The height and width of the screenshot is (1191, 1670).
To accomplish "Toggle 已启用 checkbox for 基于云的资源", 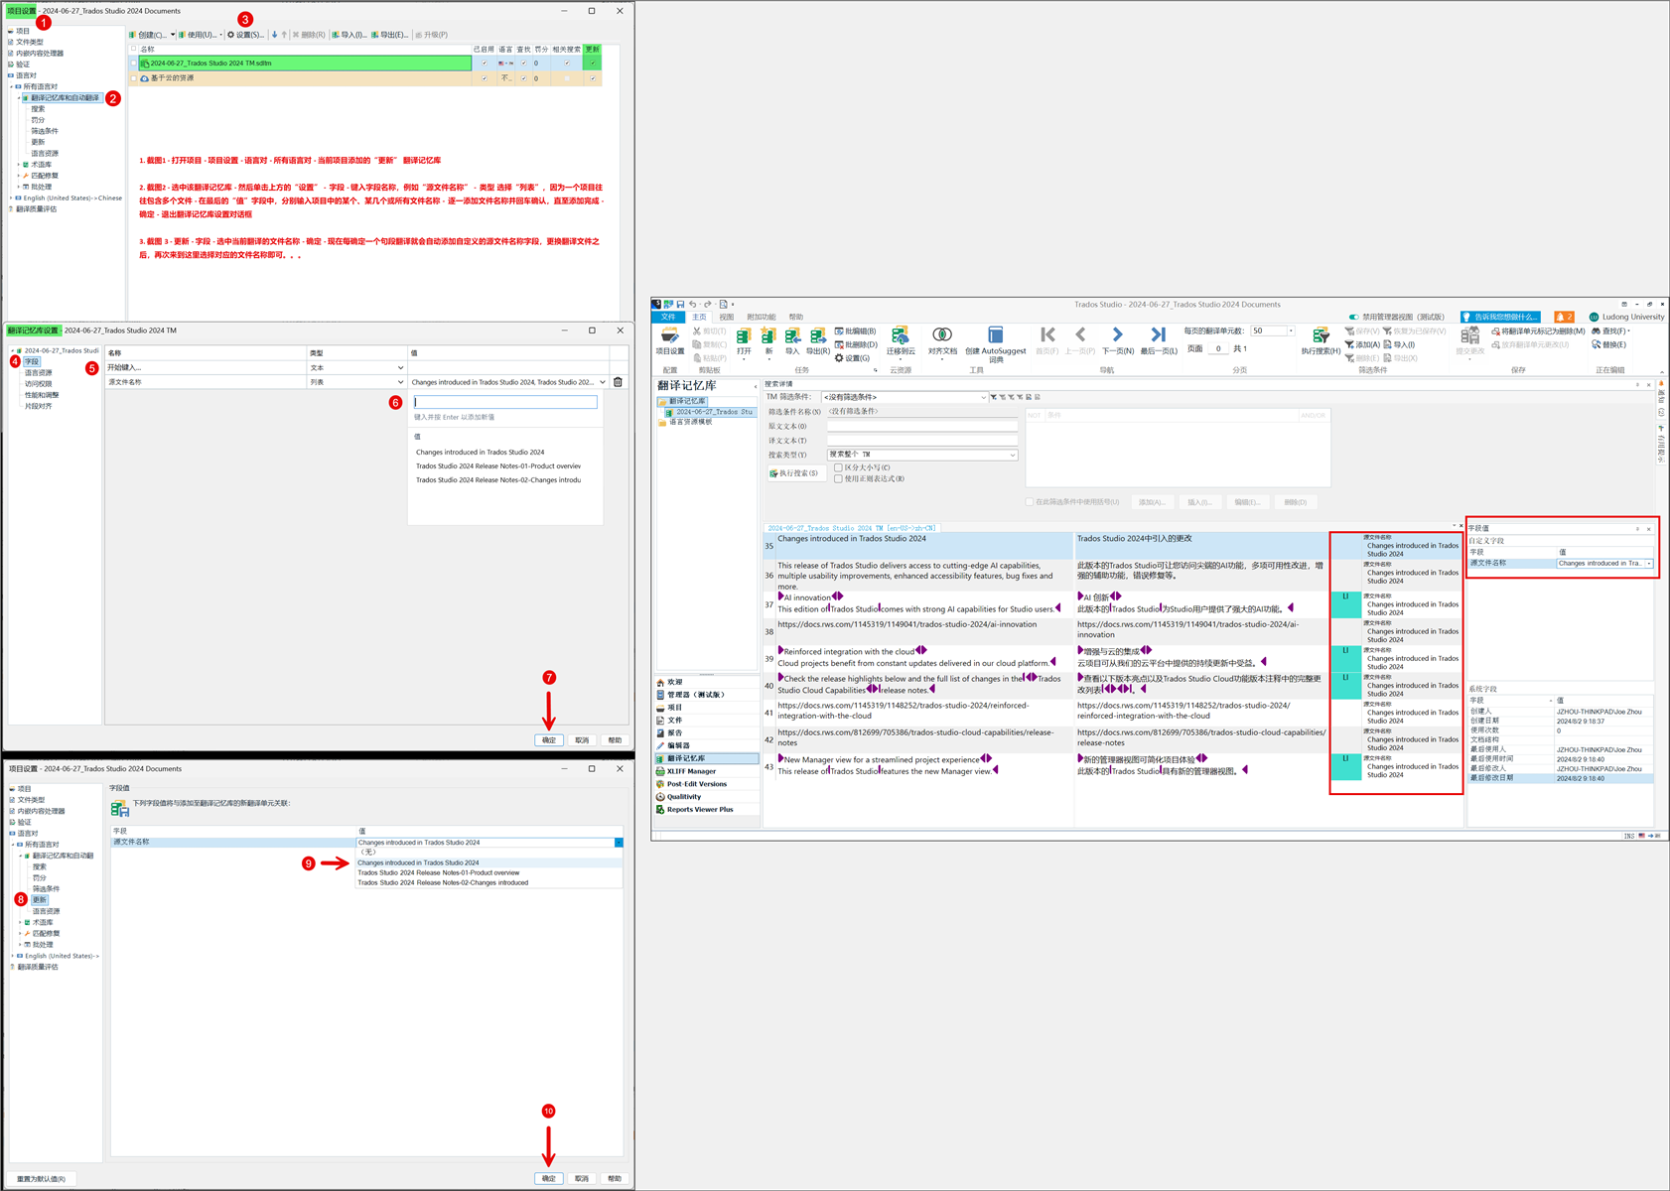I will click(485, 78).
